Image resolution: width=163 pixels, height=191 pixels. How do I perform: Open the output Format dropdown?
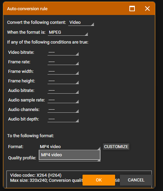click(x=70, y=147)
